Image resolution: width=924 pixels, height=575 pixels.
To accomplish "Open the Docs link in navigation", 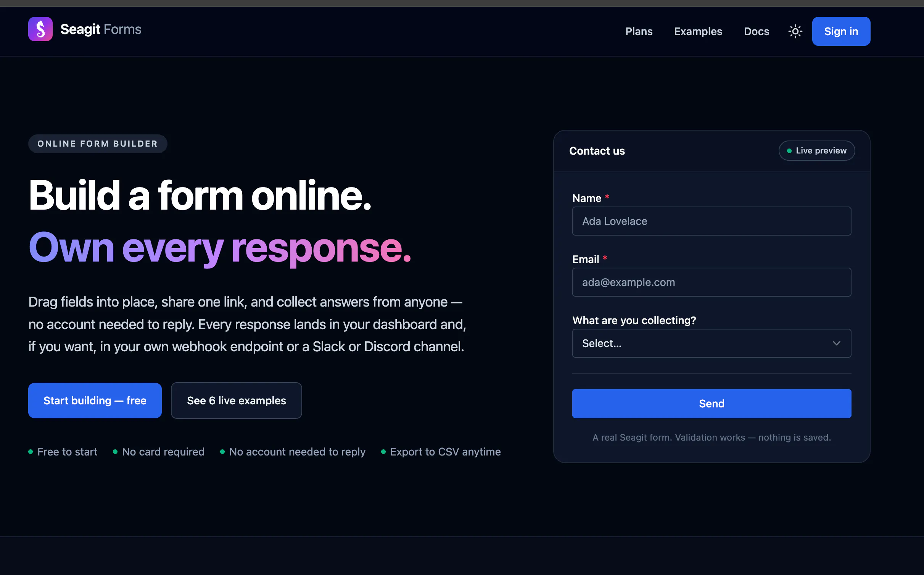I will click(756, 31).
